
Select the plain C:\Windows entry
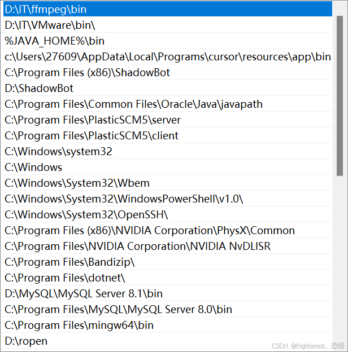167,167
